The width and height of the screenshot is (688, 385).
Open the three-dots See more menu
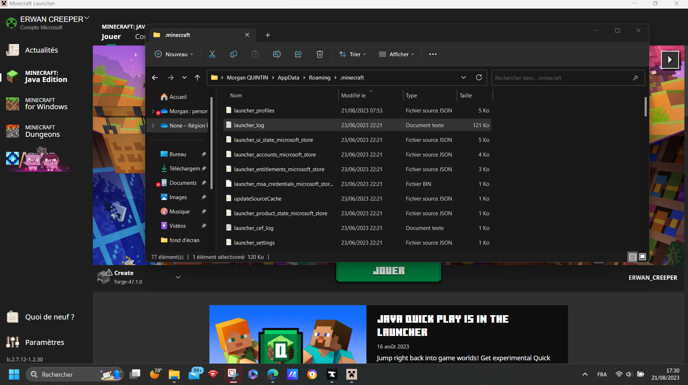click(x=433, y=54)
